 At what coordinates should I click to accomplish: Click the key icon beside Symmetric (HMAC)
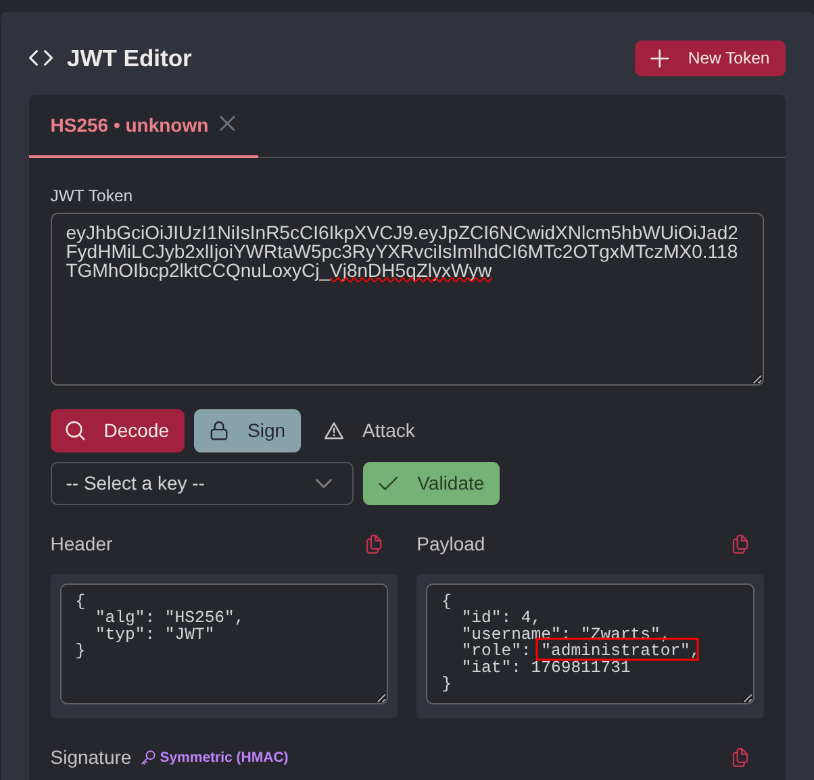pyautogui.click(x=147, y=757)
